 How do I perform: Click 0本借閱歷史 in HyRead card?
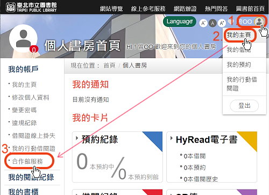coord(201,179)
